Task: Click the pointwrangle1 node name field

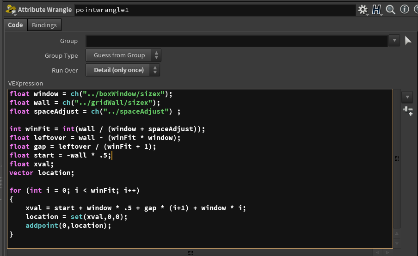Action: (215, 10)
